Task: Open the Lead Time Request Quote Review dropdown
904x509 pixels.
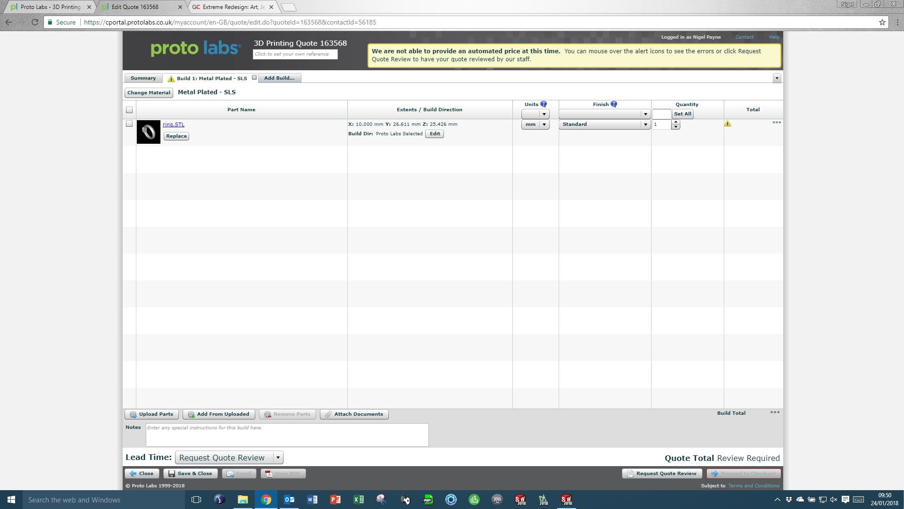Action: [229, 458]
